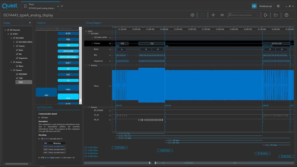Open the folder icon in the toolbar

(x=276, y=15)
